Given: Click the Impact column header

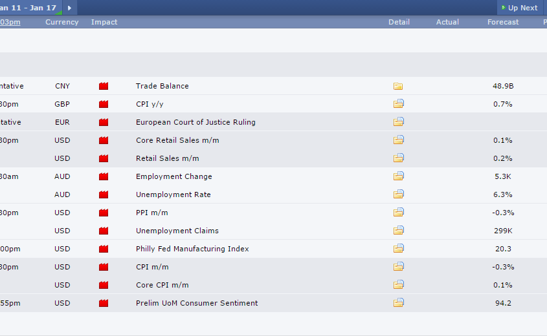Looking at the screenshot, I should point(104,22).
